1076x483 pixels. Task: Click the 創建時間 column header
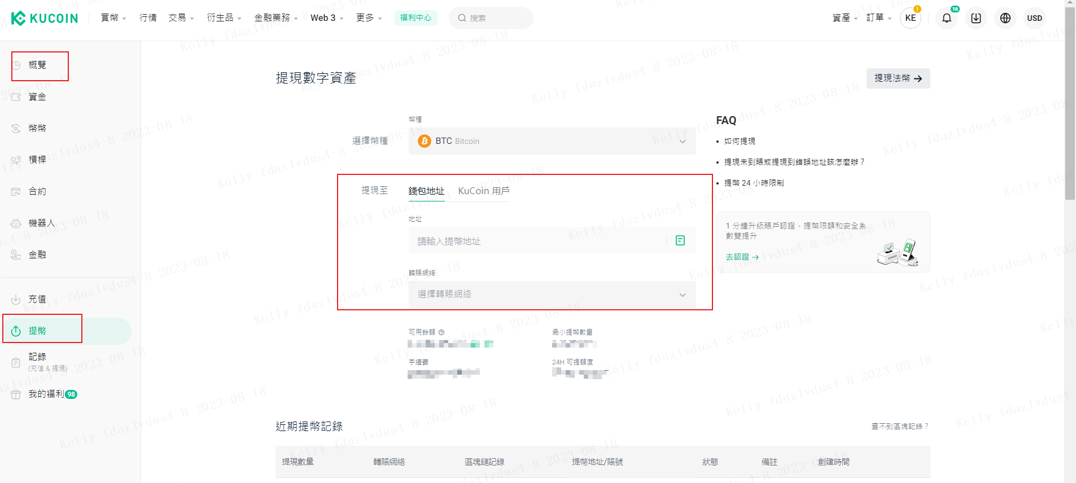point(834,462)
